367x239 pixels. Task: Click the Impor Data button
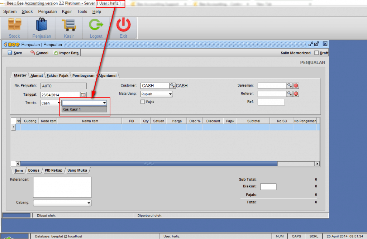click(66, 53)
